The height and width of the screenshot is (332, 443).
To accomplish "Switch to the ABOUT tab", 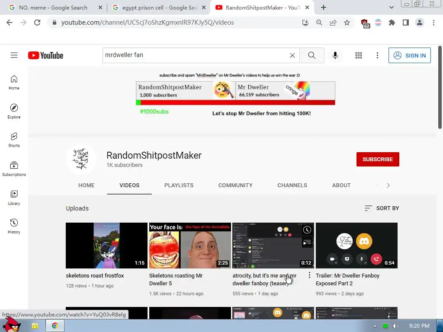I will coord(341,185).
